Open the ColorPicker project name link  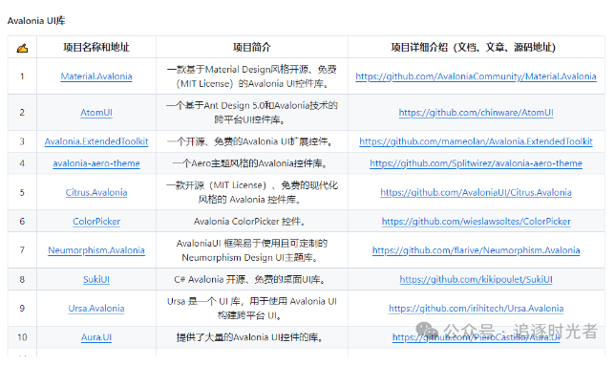tap(96, 222)
